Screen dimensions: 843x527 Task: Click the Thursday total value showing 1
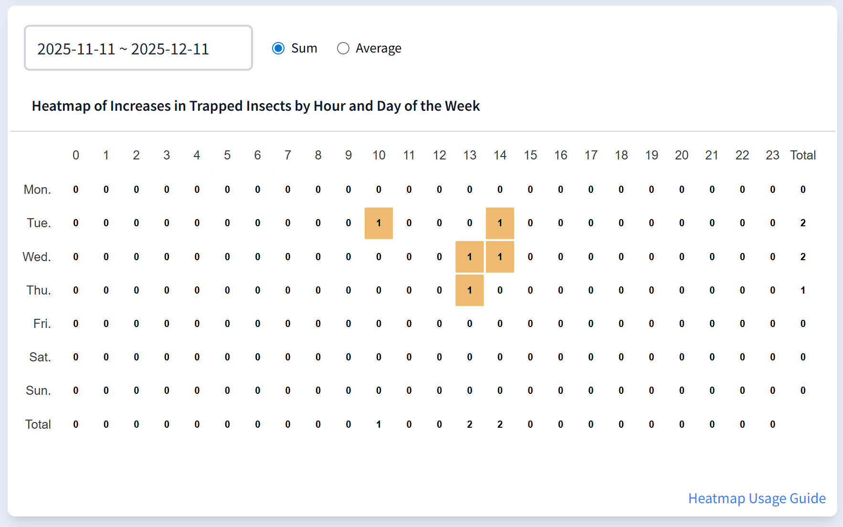tap(803, 290)
